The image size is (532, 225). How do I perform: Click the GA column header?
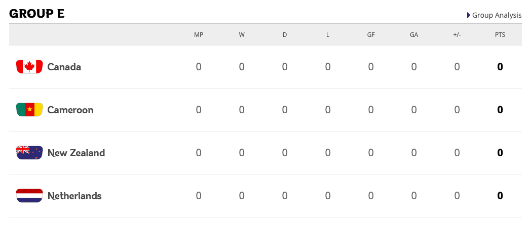coord(414,35)
